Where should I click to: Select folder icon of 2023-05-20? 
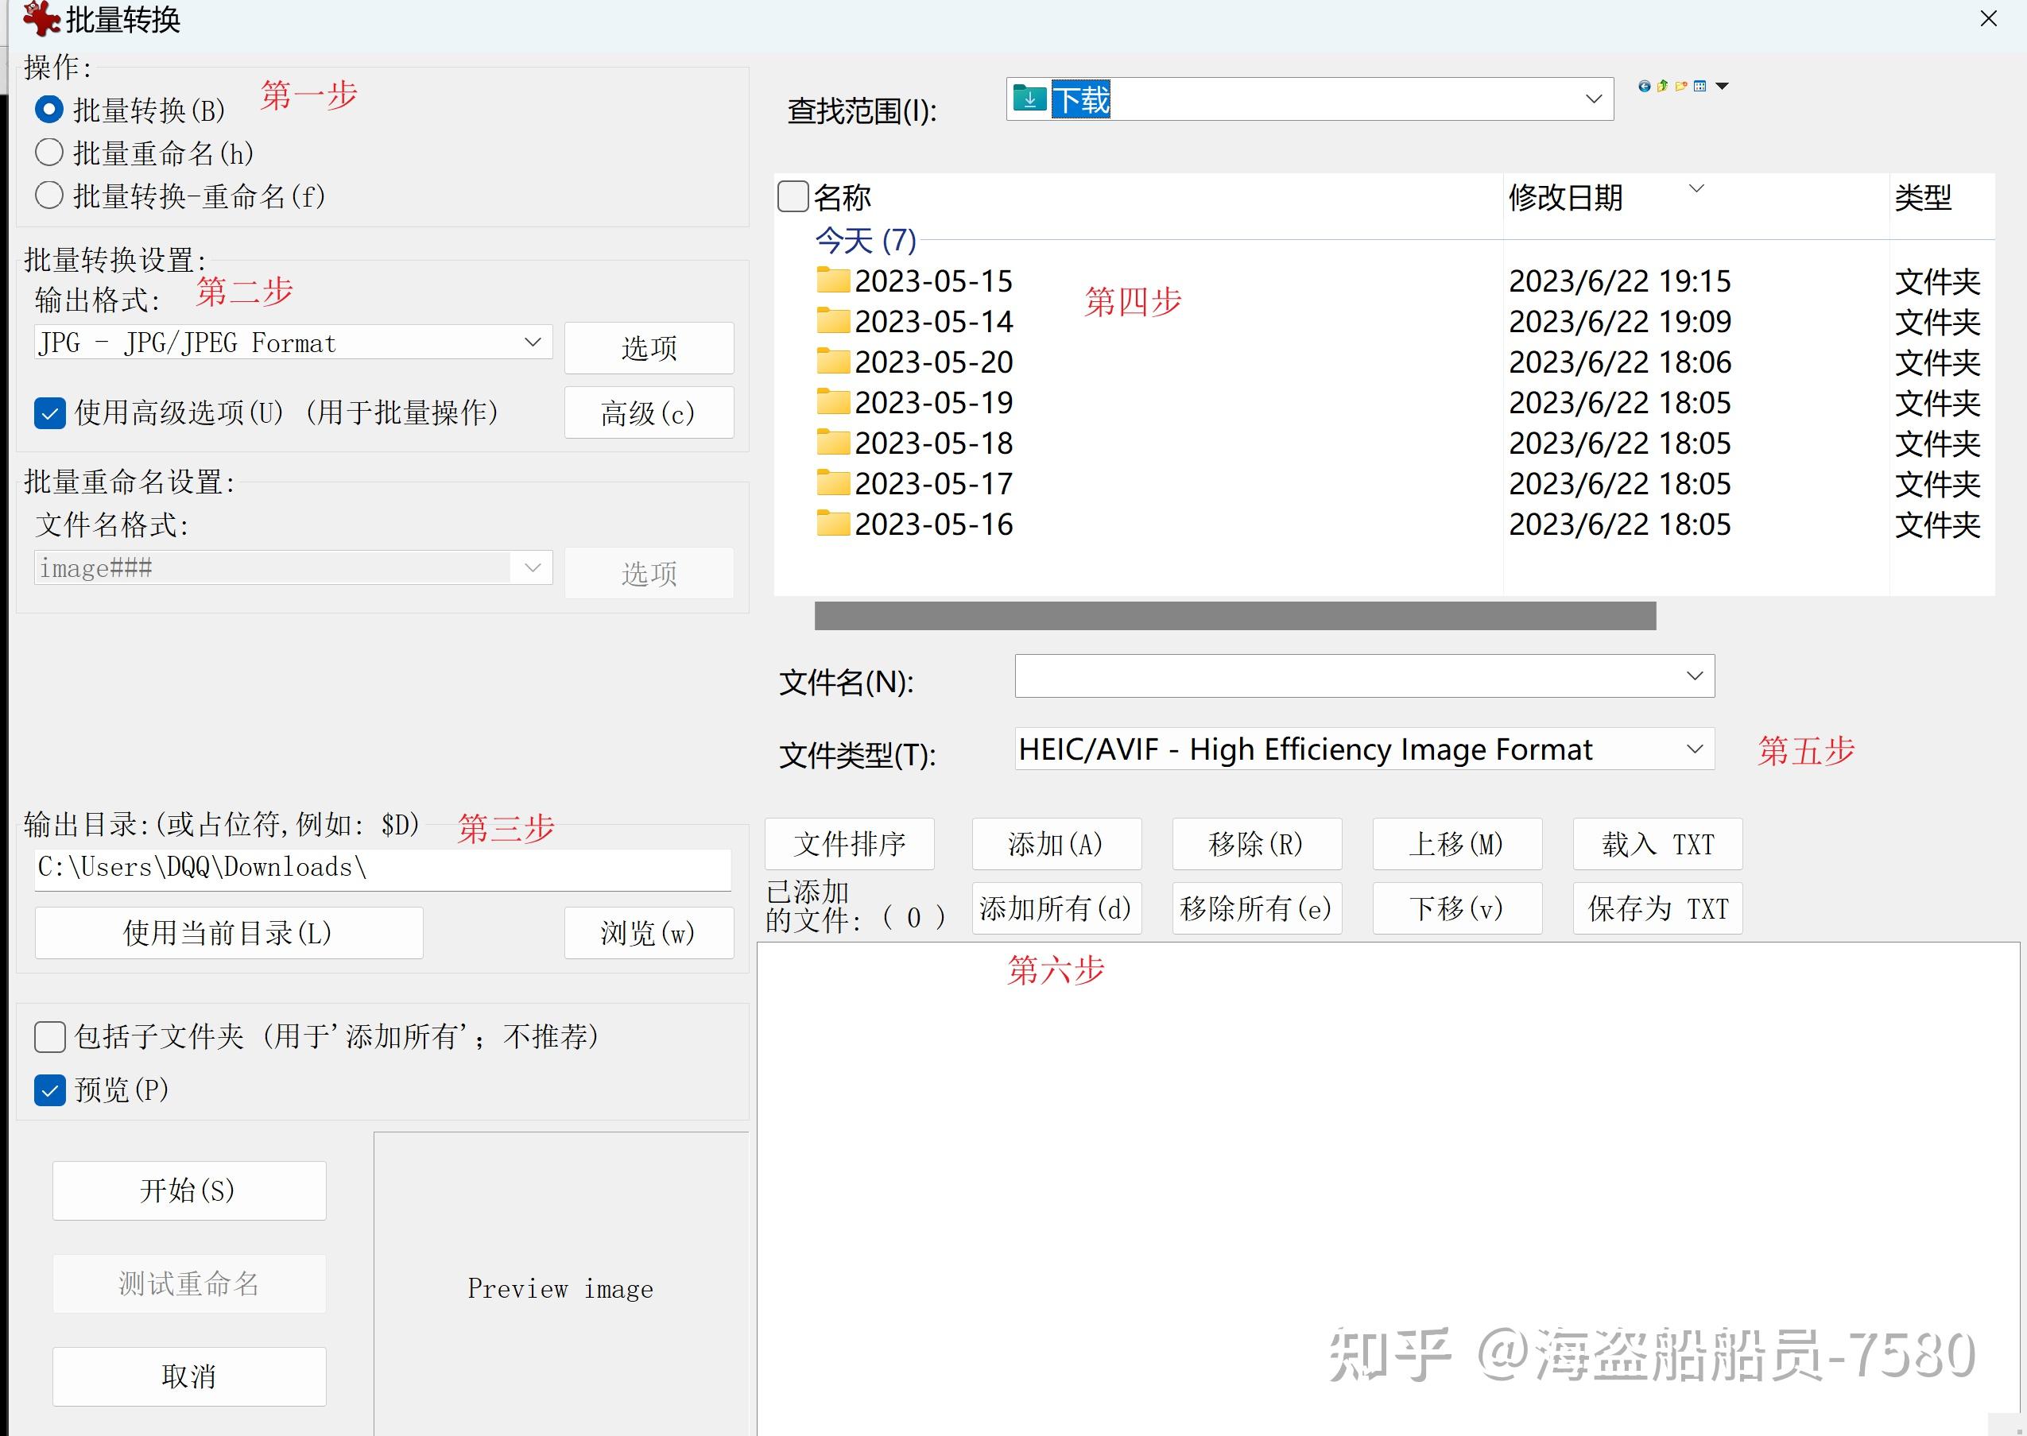click(x=832, y=362)
